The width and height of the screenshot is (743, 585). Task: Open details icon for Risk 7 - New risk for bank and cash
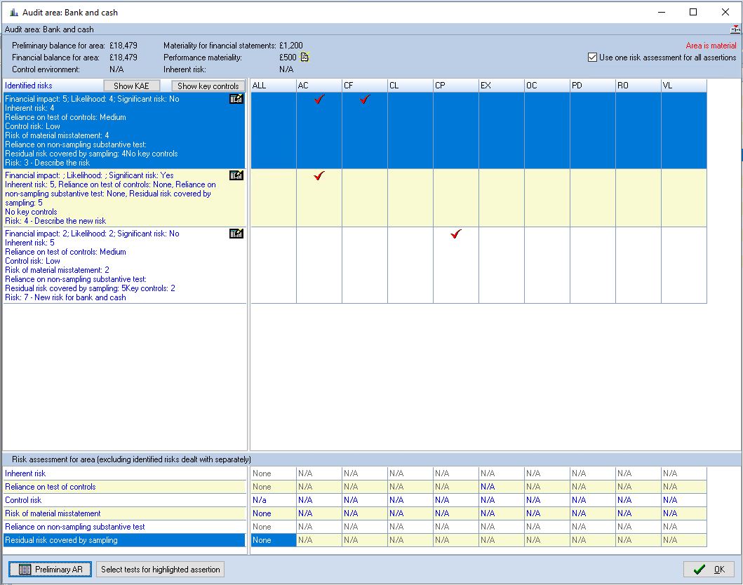click(236, 234)
